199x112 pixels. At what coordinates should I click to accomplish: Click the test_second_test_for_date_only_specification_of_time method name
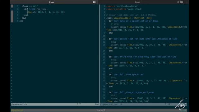tap(146, 39)
